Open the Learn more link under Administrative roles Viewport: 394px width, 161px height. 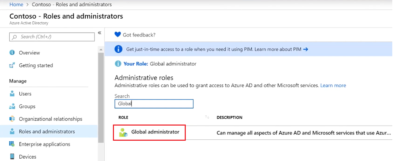point(333,85)
